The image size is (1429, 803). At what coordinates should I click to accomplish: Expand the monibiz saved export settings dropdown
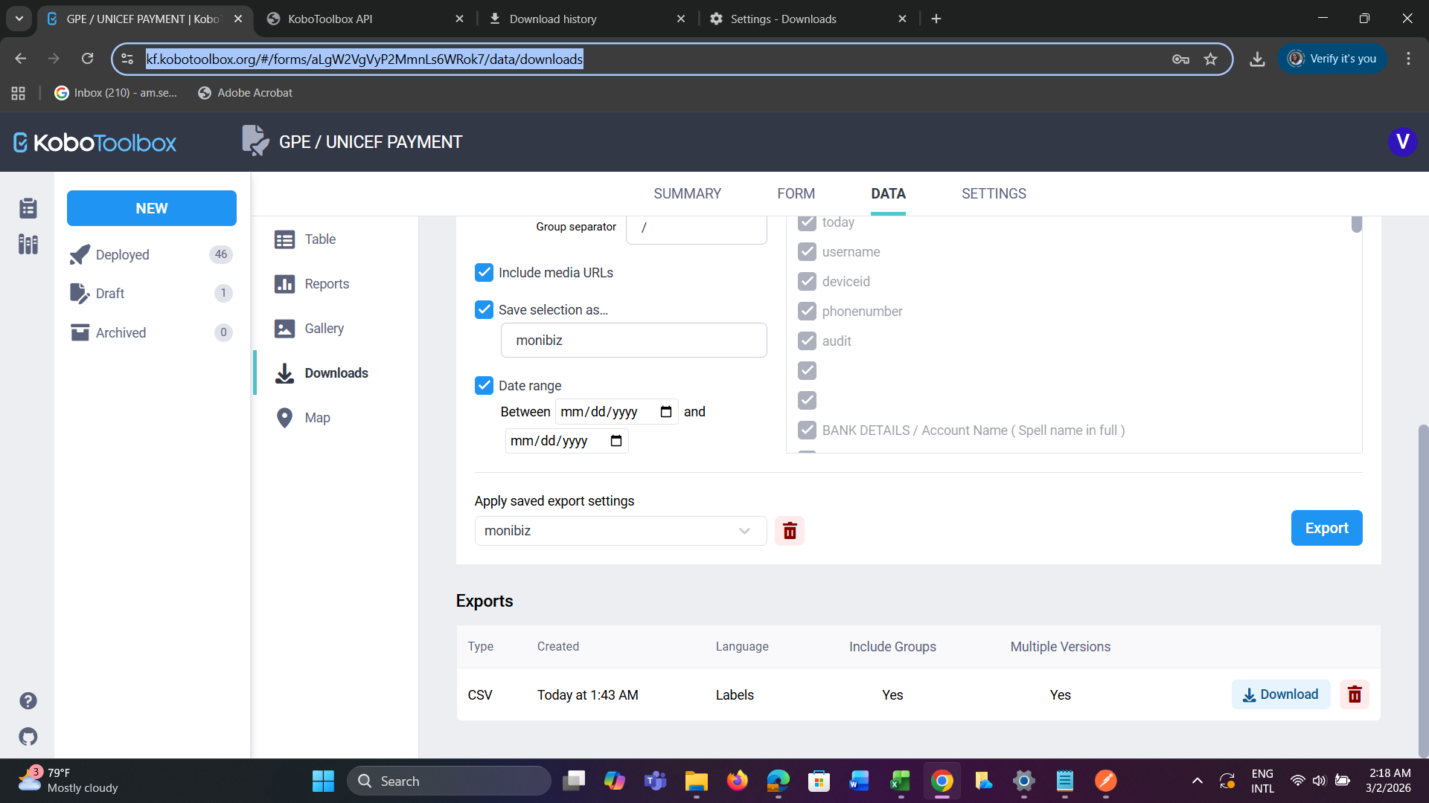[620, 531]
